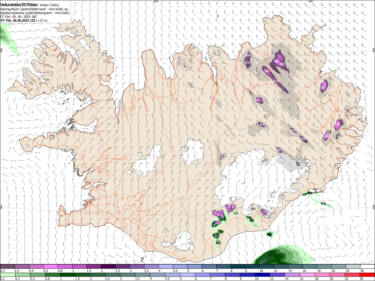375x281 pixels.
Task: Click the initial time 'IT: Fim. 05. 06. 2025 18Z'
Action: (x=18, y=17)
